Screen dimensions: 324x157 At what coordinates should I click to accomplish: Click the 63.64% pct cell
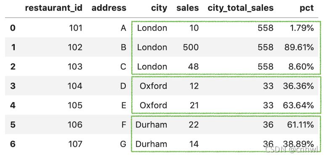[x=298, y=105]
